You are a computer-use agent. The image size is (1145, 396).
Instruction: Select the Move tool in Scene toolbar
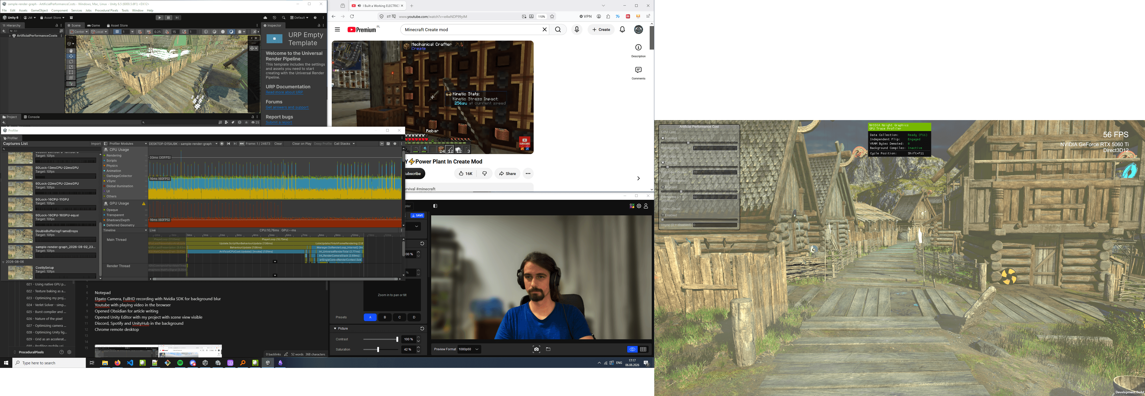[x=71, y=56]
